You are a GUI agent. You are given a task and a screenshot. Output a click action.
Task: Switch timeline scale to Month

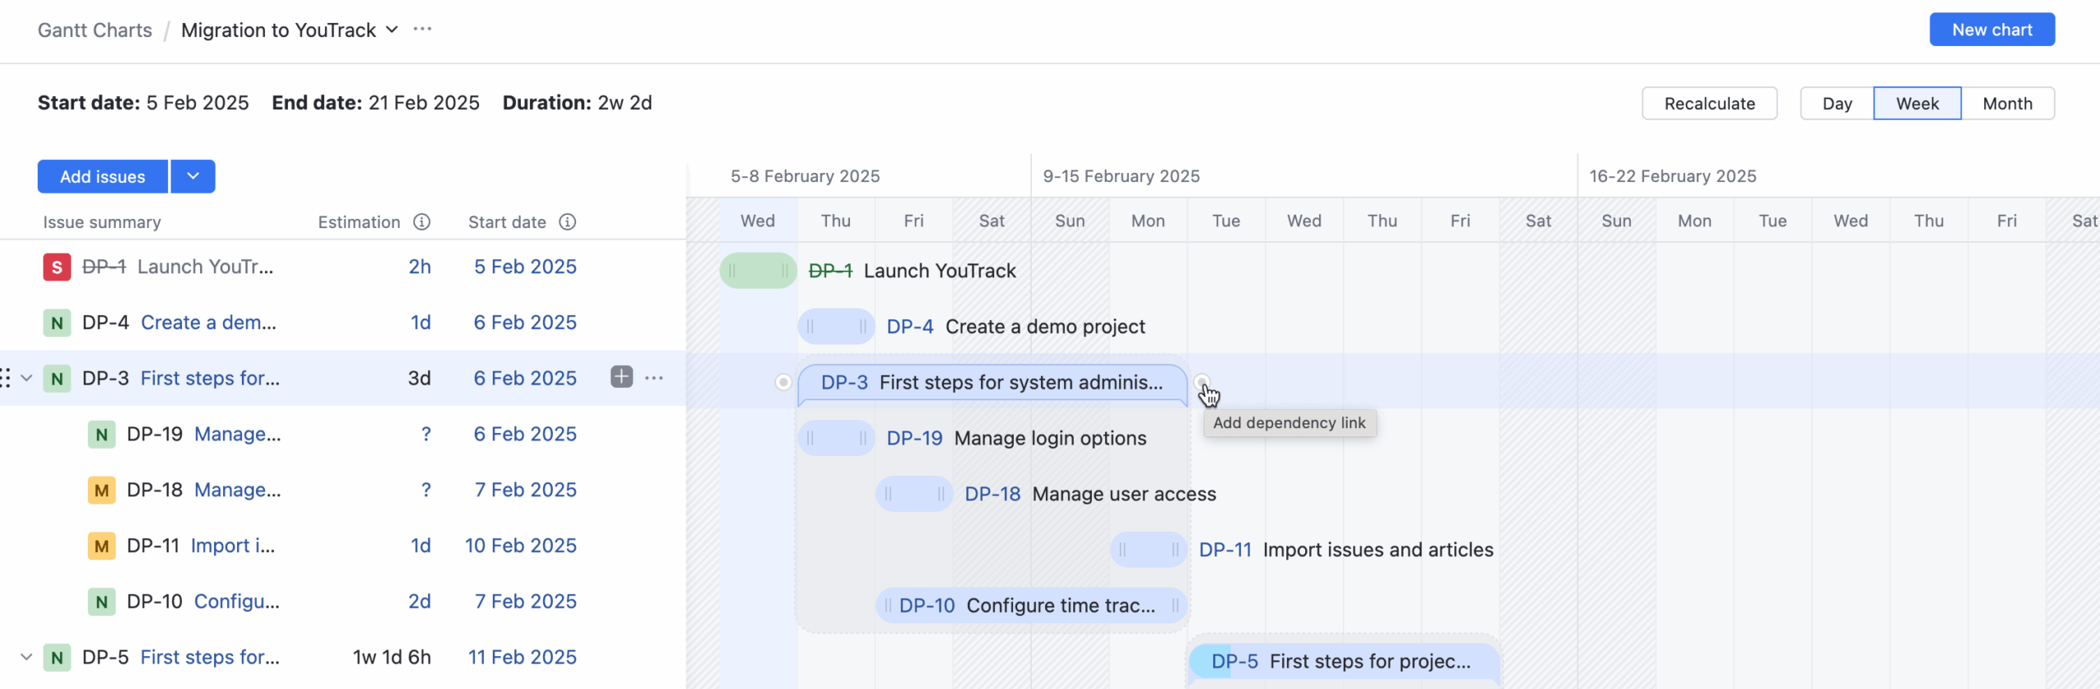click(x=2007, y=104)
